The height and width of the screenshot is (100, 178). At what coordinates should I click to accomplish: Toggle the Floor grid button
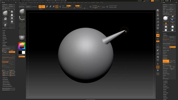(x=158, y=32)
